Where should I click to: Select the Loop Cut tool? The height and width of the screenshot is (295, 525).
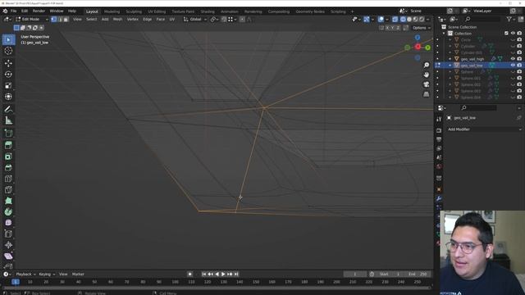tap(8, 179)
